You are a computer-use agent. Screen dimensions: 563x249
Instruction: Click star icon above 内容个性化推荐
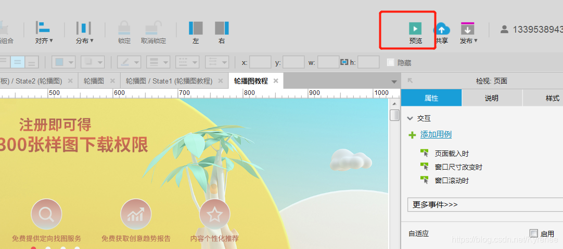click(x=215, y=214)
